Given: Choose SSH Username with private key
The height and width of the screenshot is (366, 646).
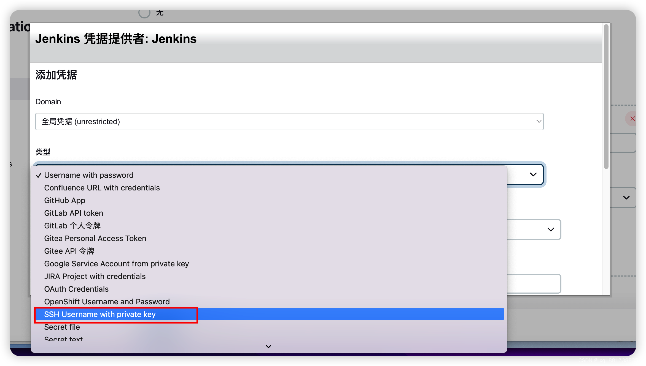Looking at the screenshot, I should pos(269,314).
